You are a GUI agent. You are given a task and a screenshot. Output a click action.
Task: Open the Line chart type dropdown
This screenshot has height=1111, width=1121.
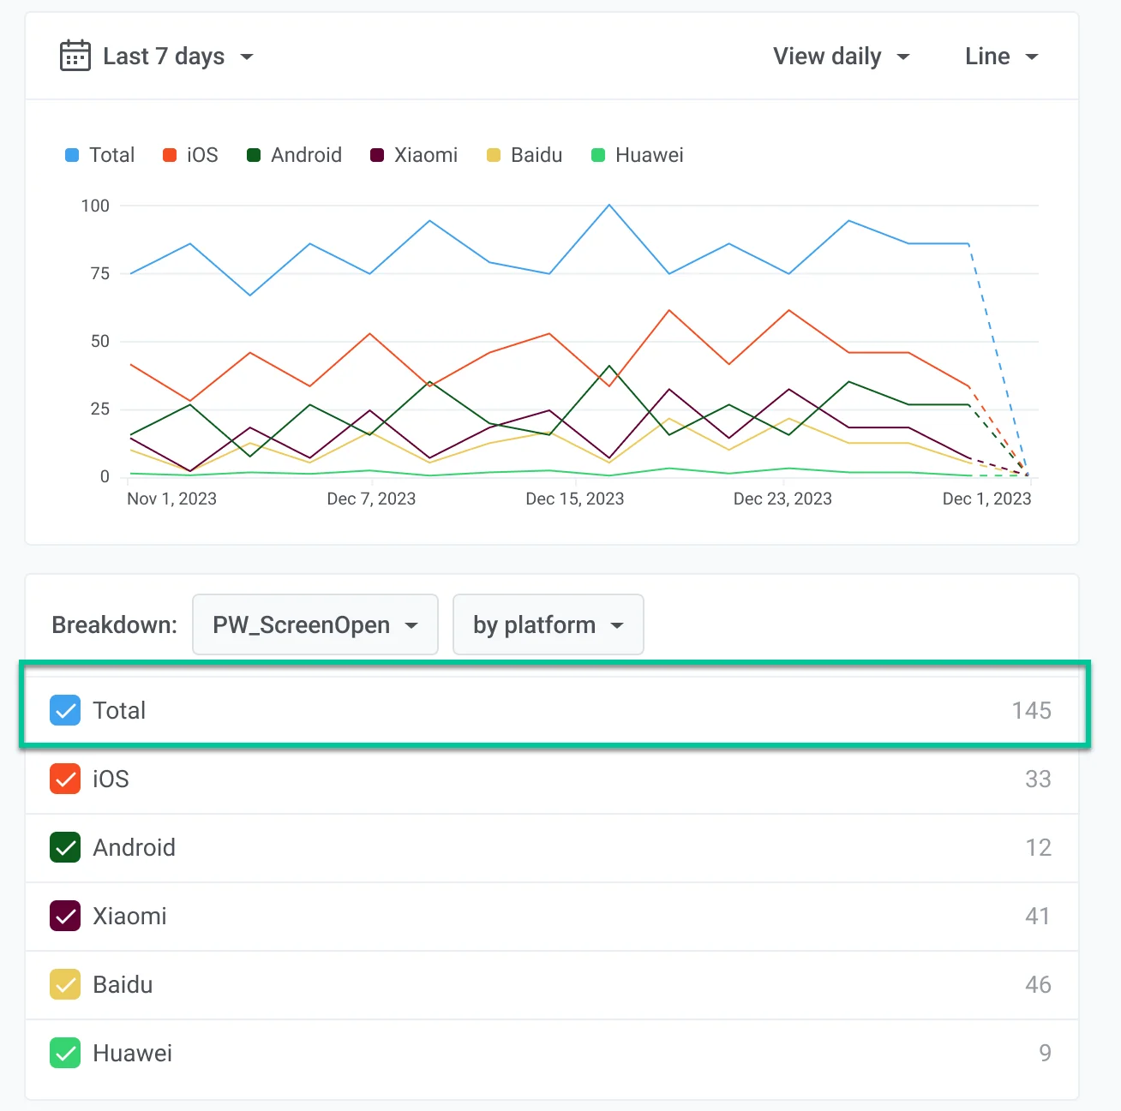(1000, 57)
